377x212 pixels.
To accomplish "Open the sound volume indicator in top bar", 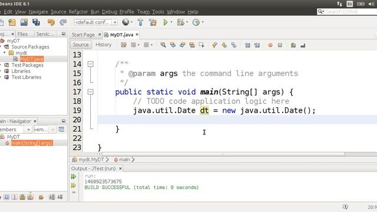I will (x=372, y=4).
